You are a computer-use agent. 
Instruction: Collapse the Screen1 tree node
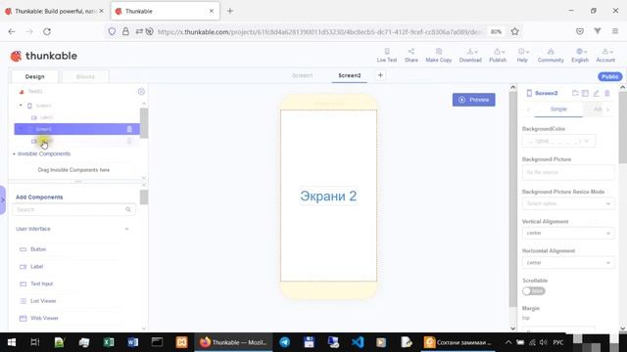(x=21, y=106)
